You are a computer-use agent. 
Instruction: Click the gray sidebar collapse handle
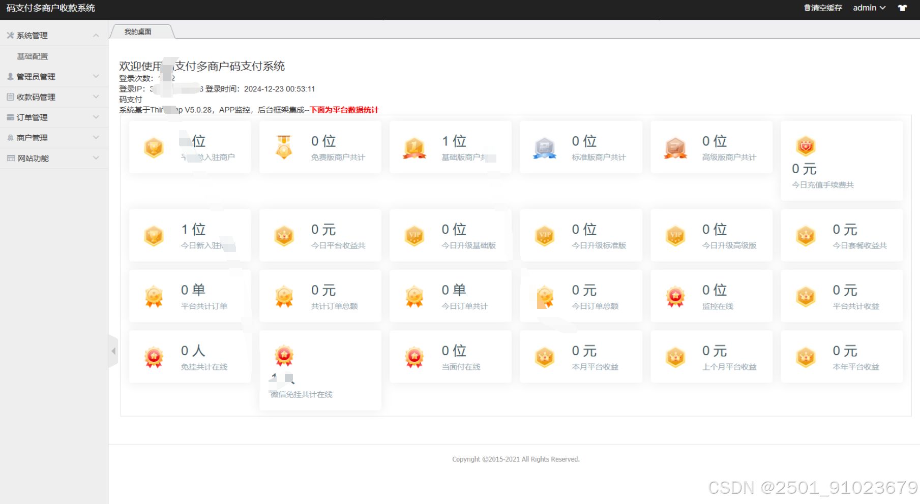pyautogui.click(x=114, y=351)
